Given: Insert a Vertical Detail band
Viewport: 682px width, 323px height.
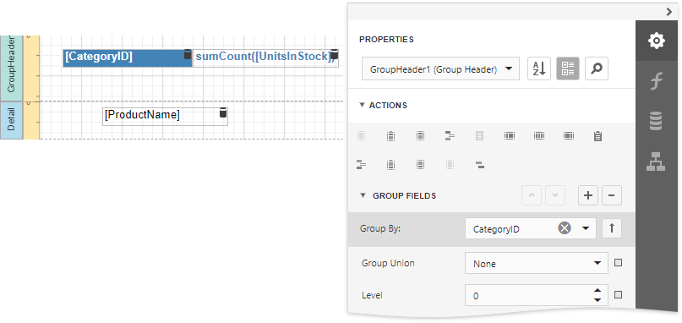Looking at the screenshot, I should click(x=539, y=136).
